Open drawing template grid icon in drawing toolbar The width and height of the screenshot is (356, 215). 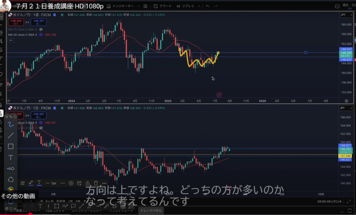[x=23, y=183]
